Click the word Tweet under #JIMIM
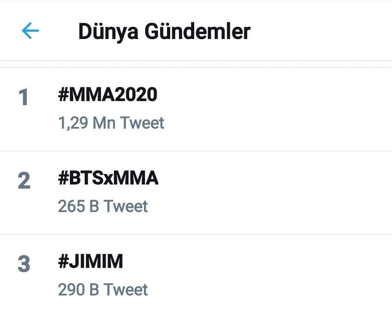The height and width of the screenshot is (316, 392). pos(125,290)
